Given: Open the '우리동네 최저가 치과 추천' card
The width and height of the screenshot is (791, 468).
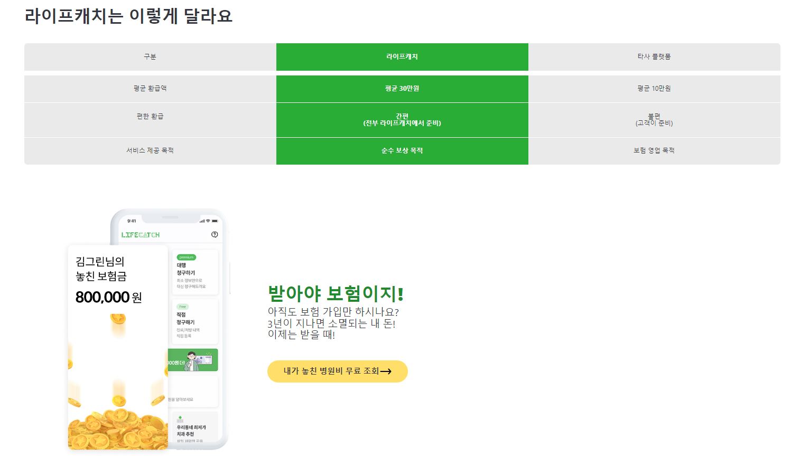Looking at the screenshot, I should (x=195, y=427).
